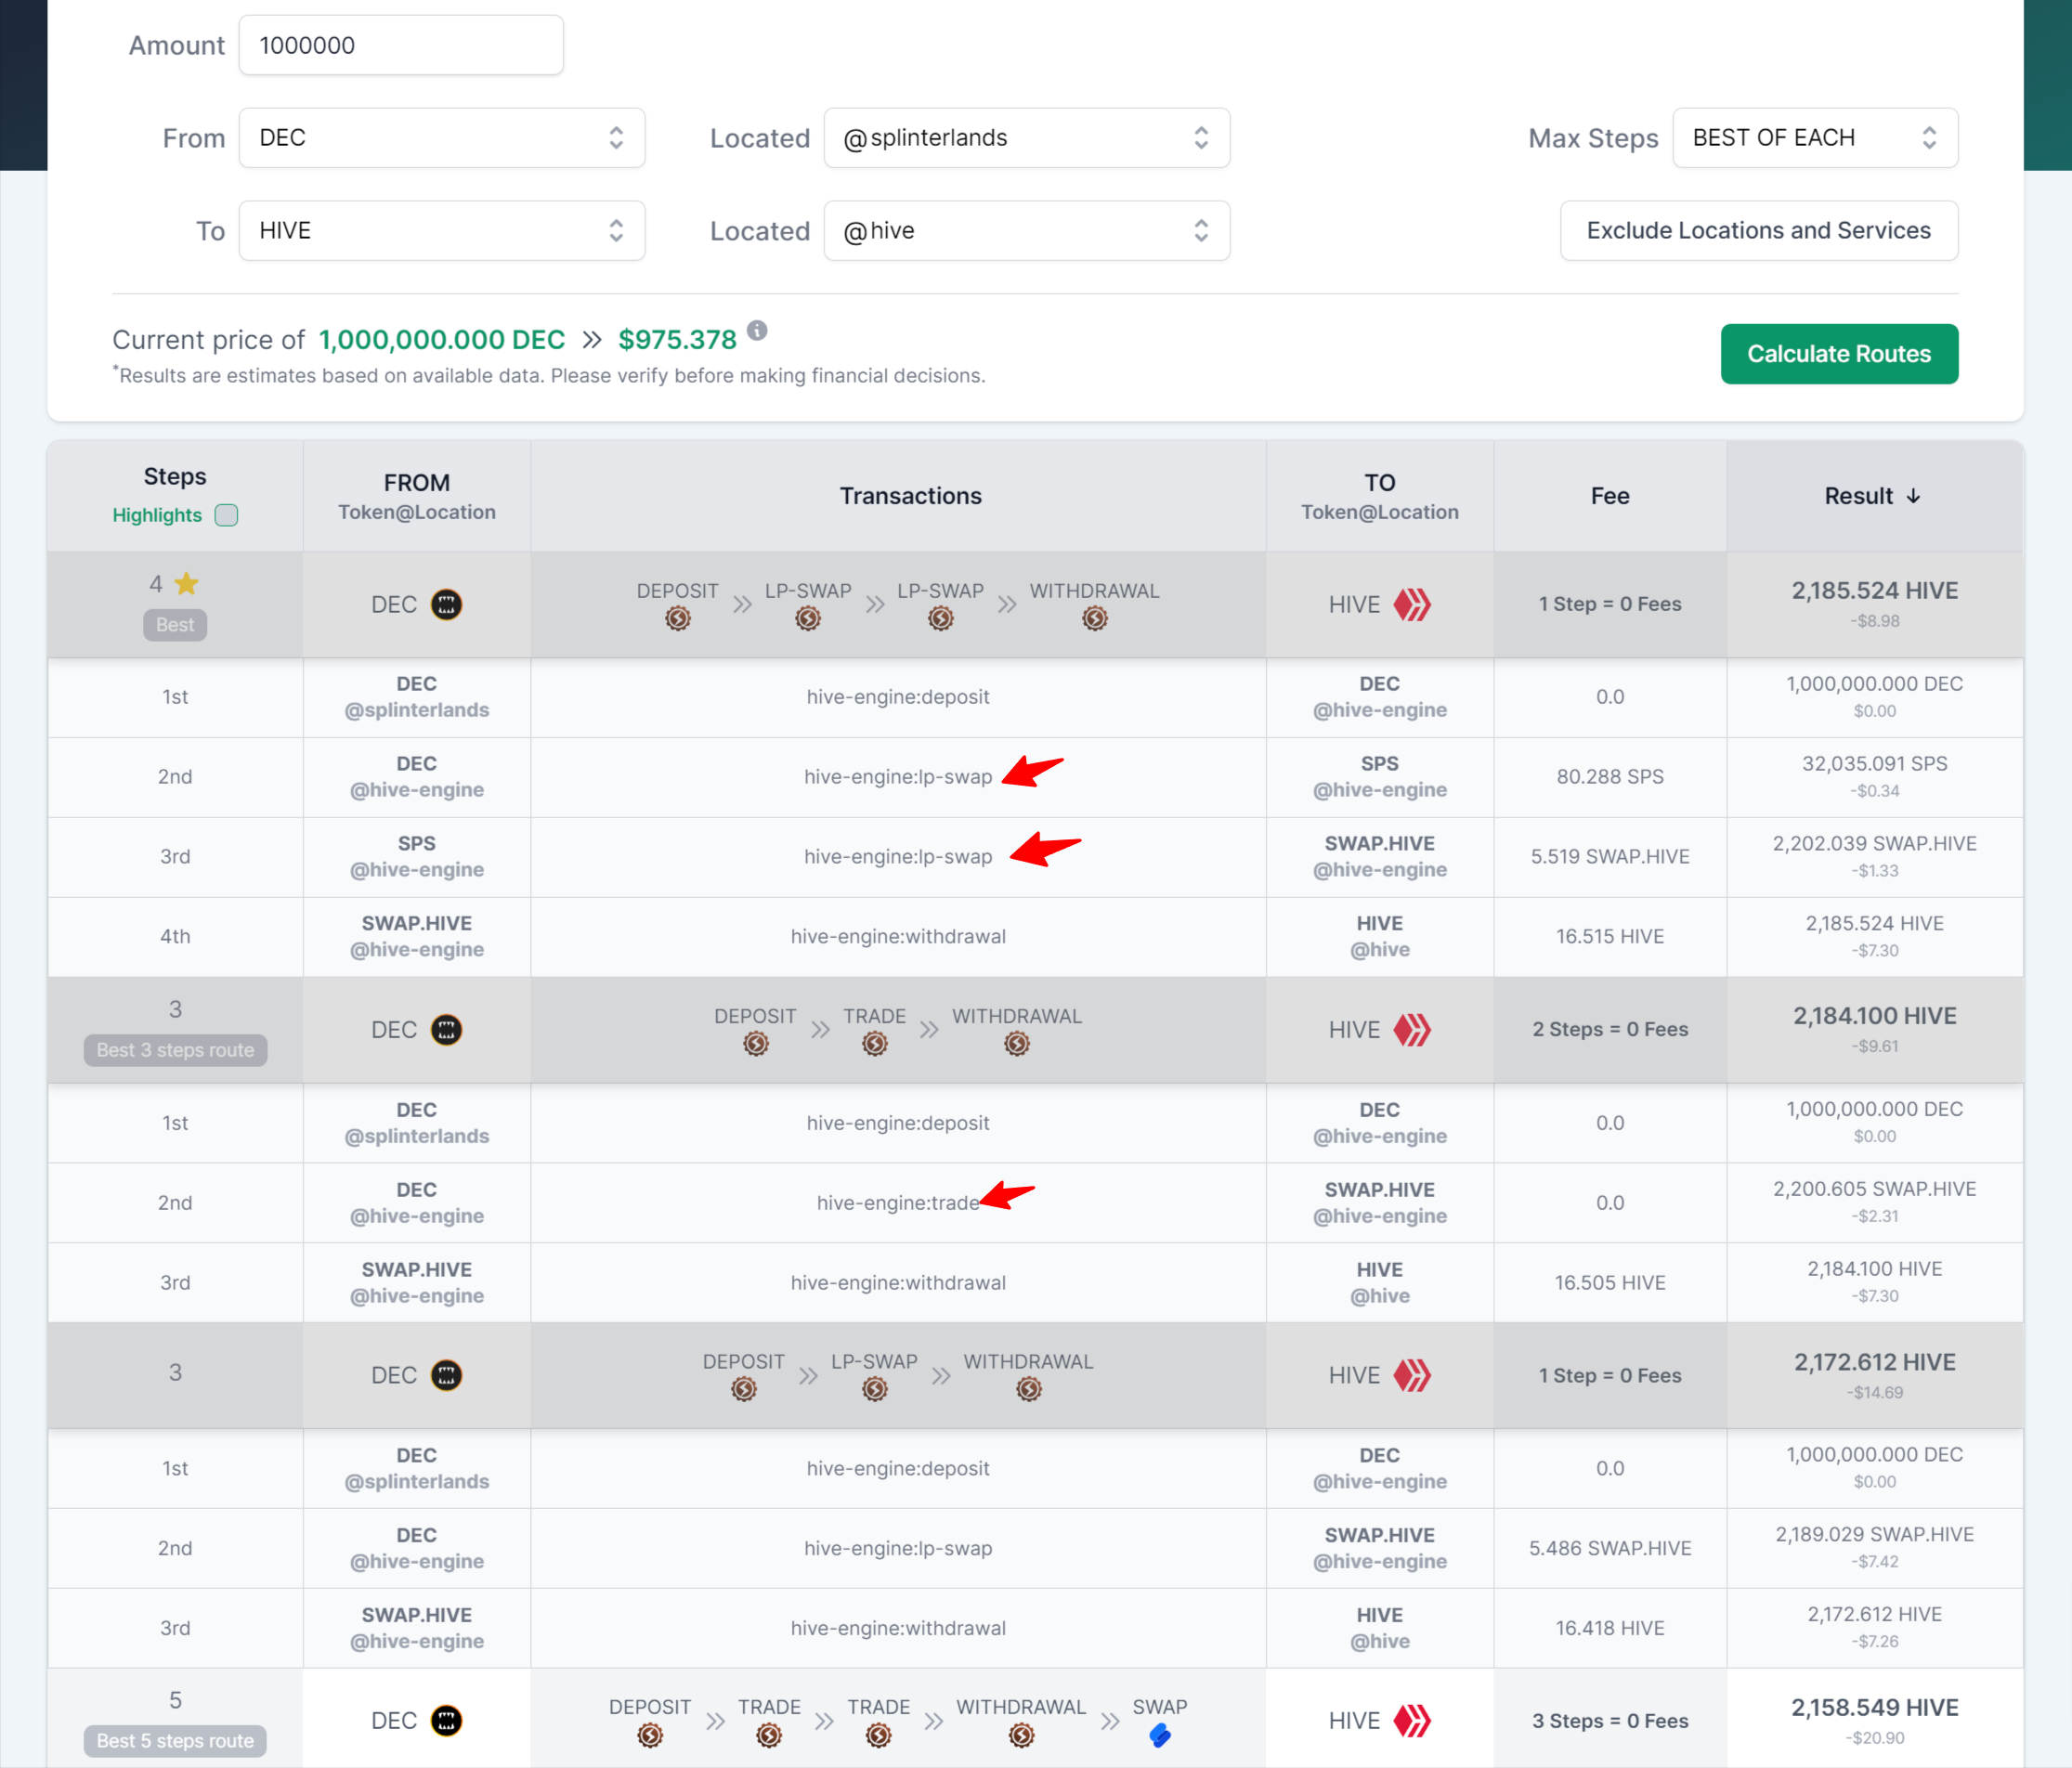Image resolution: width=2072 pixels, height=1768 pixels.
Task: Click the Highlights label
Action: [x=157, y=515]
